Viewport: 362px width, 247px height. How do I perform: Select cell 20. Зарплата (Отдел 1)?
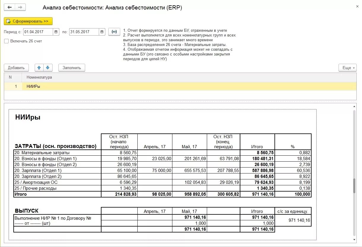(57, 170)
